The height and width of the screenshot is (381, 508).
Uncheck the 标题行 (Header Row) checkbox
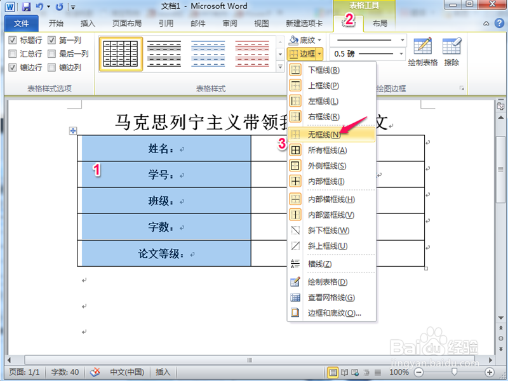pyautogui.click(x=13, y=40)
